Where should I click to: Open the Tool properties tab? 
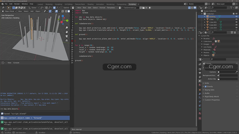click(200, 64)
